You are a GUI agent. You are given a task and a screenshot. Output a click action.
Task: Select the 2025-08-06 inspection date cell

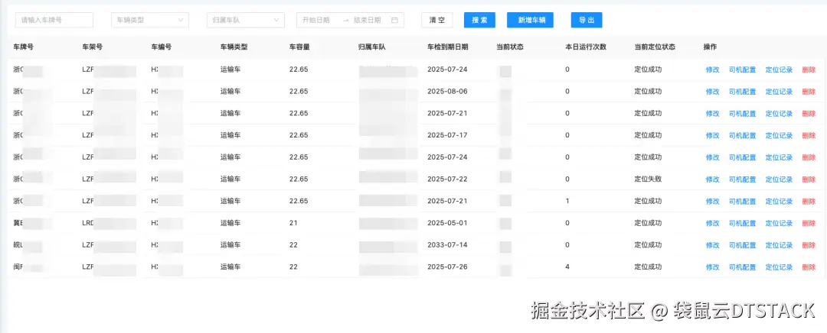[x=447, y=92]
